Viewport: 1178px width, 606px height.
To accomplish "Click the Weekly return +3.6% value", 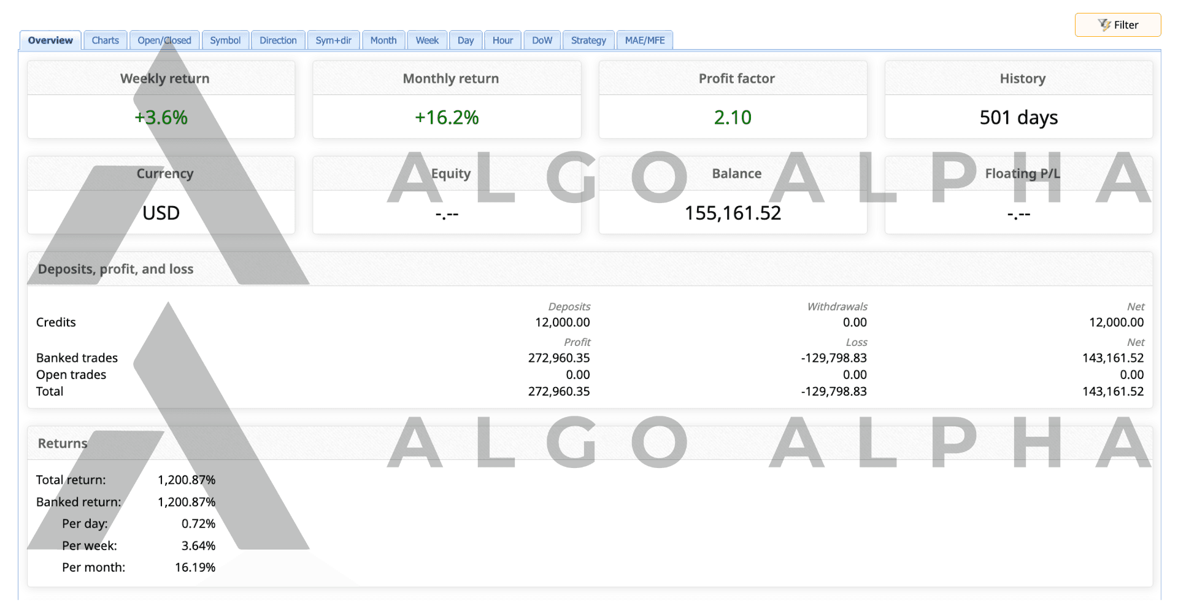I will tap(161, 117).
